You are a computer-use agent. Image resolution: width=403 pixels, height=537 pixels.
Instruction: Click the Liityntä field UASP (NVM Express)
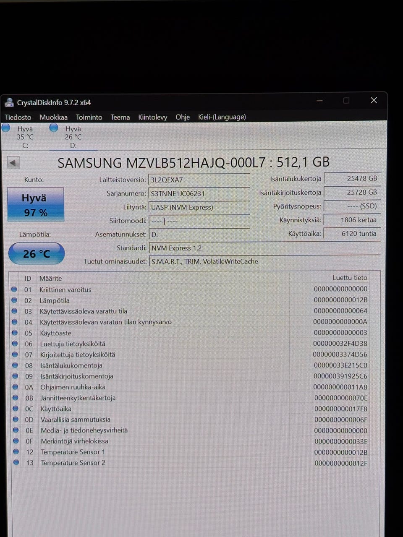coord(199,207)
